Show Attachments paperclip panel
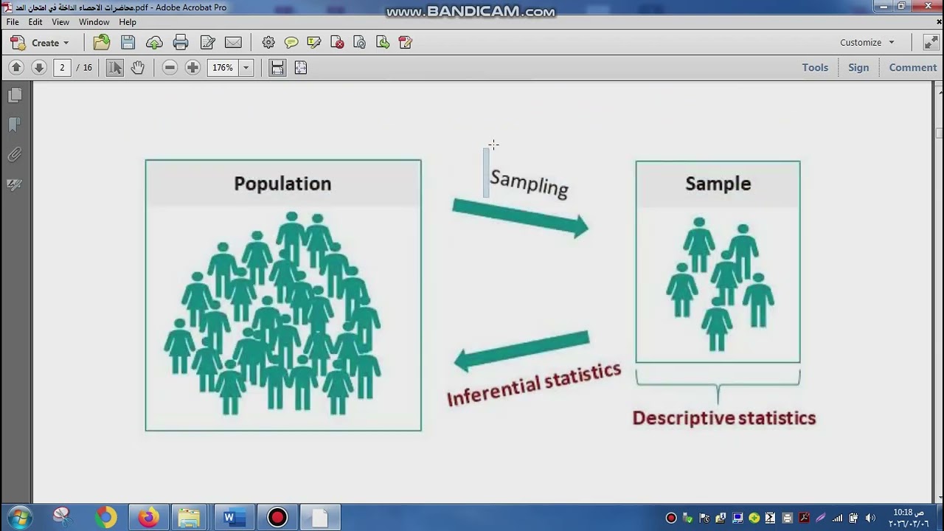The height and width of the screenshot is (531, 944). tap(15, 155)
